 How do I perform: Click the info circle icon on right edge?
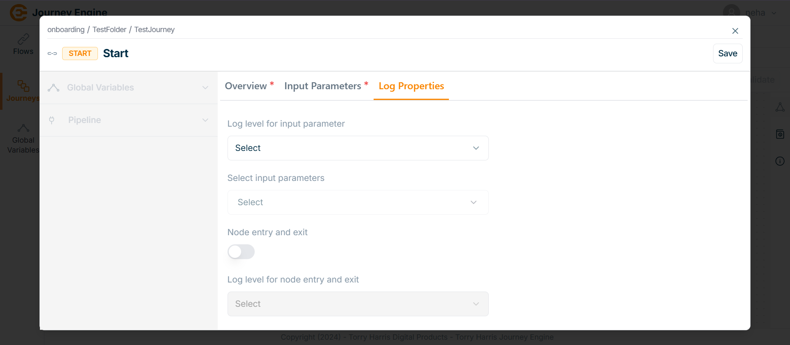tap(780, 161)
